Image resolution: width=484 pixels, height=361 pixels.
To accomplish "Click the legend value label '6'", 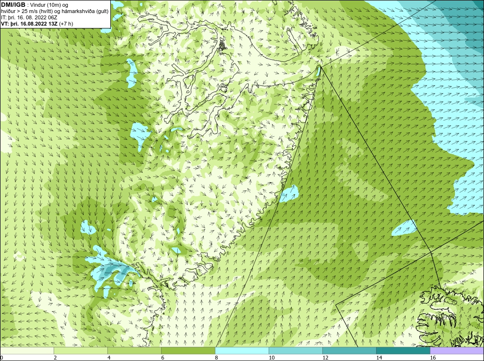I will point(163,358).
